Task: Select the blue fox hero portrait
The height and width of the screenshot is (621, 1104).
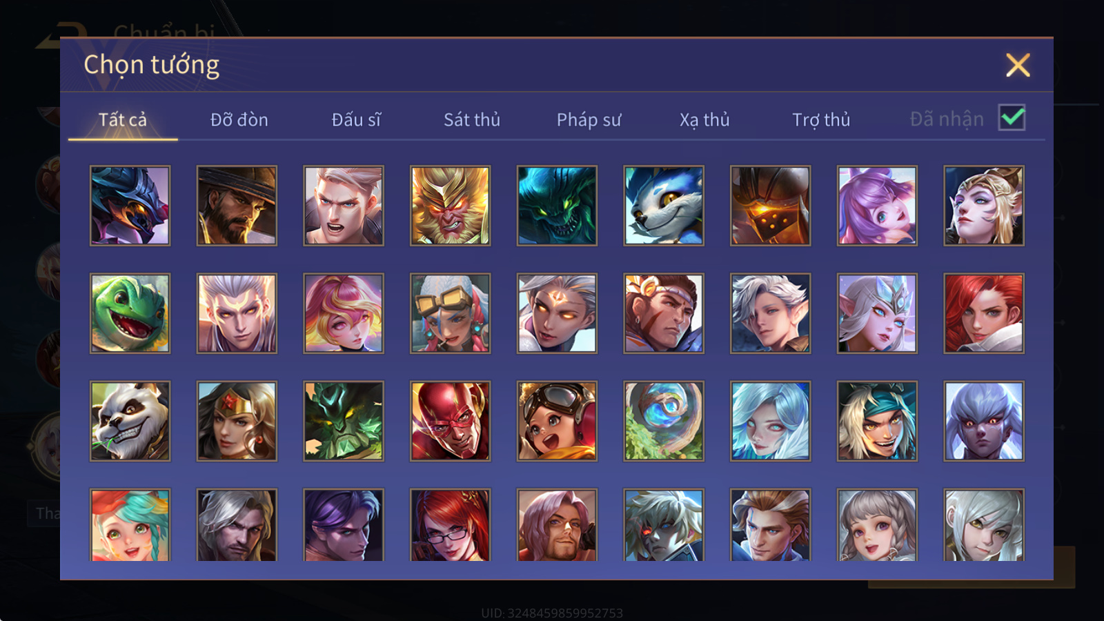Action: (x=664, y=206)
